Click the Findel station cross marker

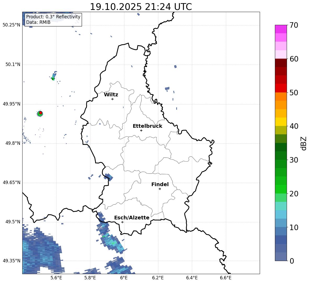click(160, 189)
